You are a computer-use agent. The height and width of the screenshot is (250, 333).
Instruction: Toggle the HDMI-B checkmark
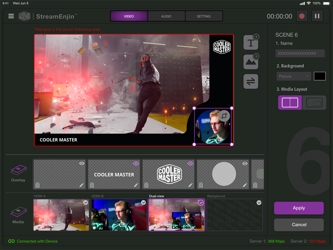[x=144, y=202]
